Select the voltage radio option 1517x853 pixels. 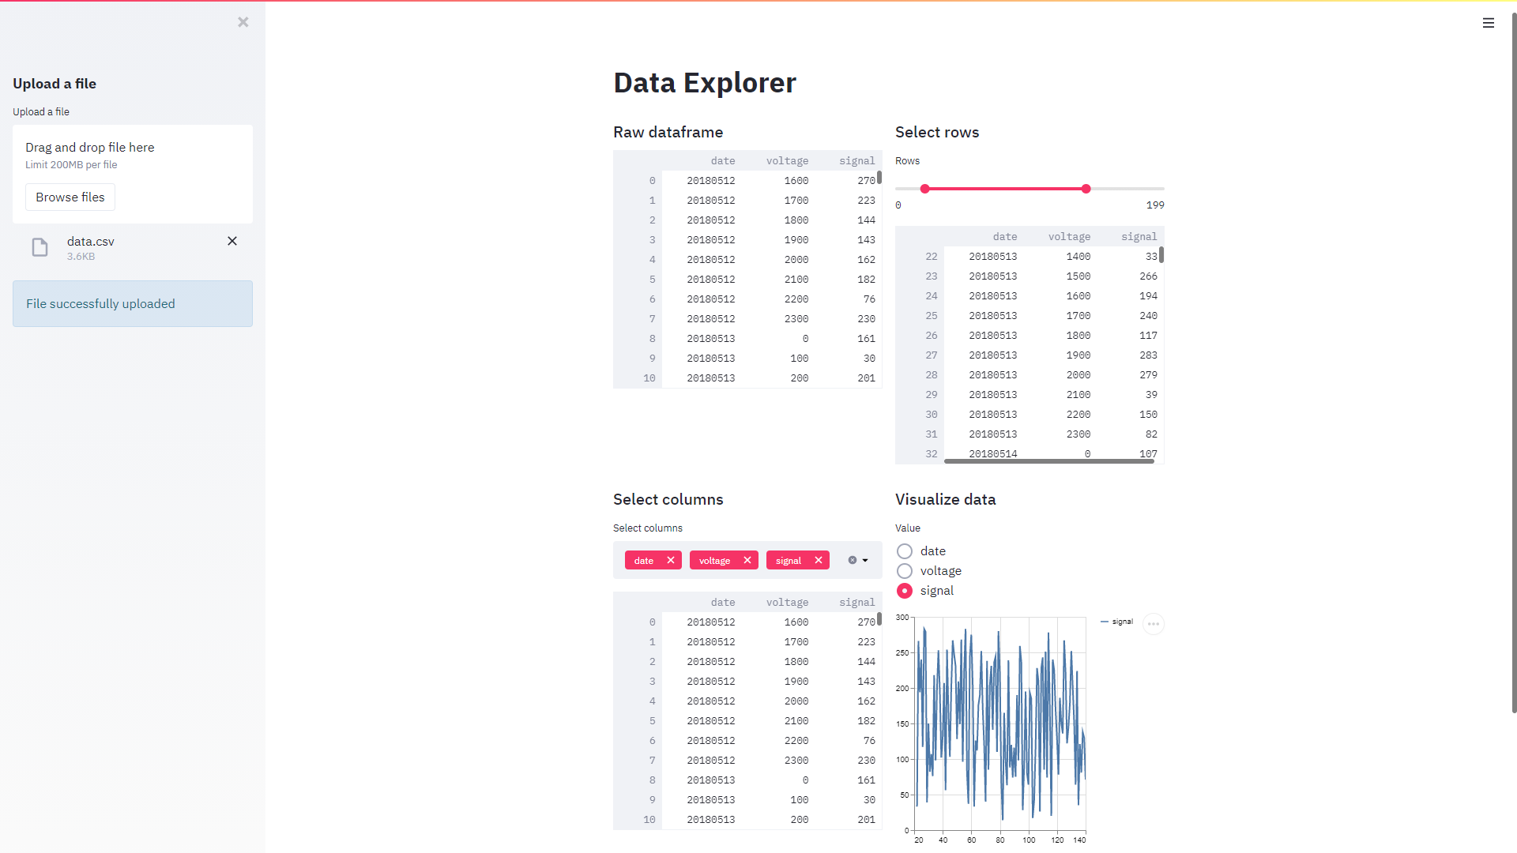905,571
